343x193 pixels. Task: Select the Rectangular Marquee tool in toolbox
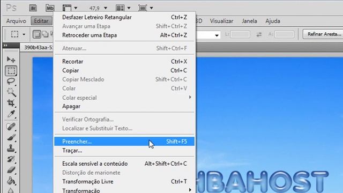click(x=11, y=71)
